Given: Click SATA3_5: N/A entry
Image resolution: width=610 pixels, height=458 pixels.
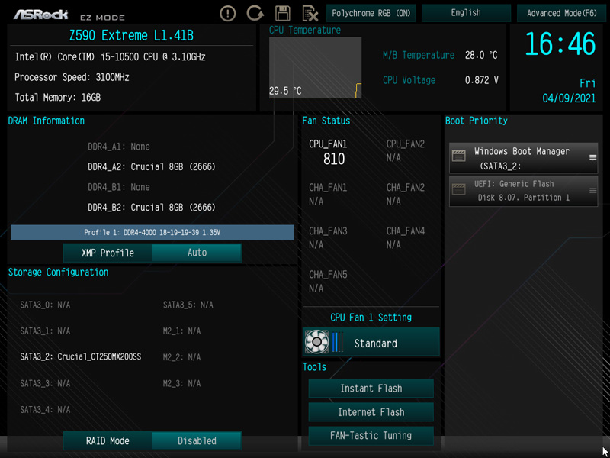Looking at the screenshot, I should coord(188,305).
